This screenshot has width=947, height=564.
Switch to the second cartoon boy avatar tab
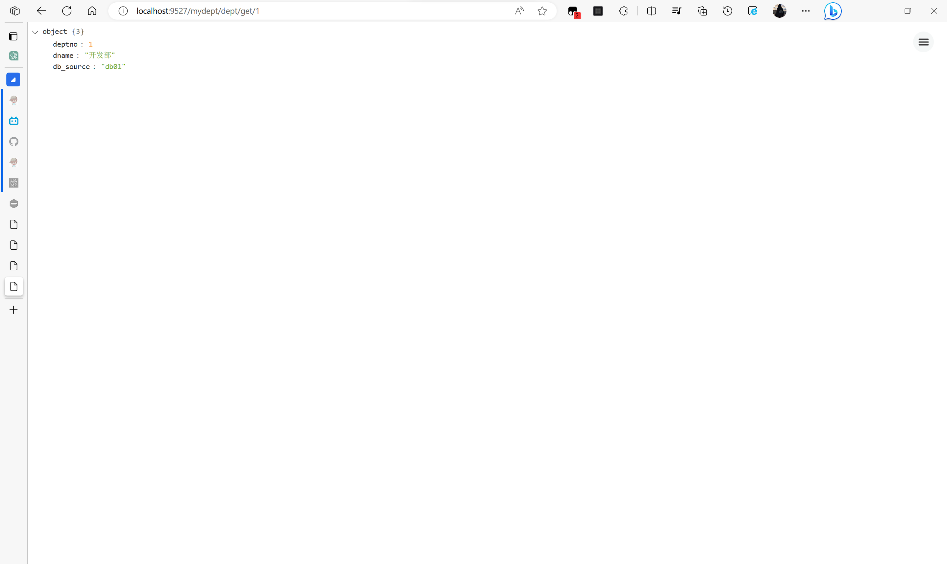click(x=14, y=162)
